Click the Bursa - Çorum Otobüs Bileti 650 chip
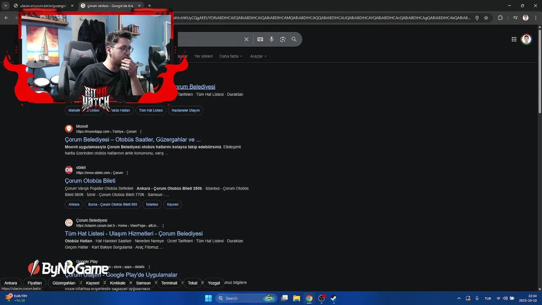542x305 pixels. tap(113, 205)
